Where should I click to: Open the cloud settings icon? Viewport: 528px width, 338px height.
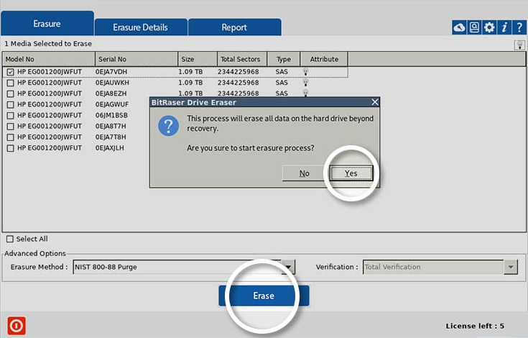pos(459,27)
